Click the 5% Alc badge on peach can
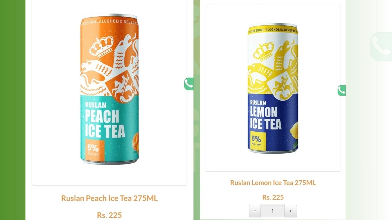The height and width of the screenshot is (220, 392). coord(93,149)
